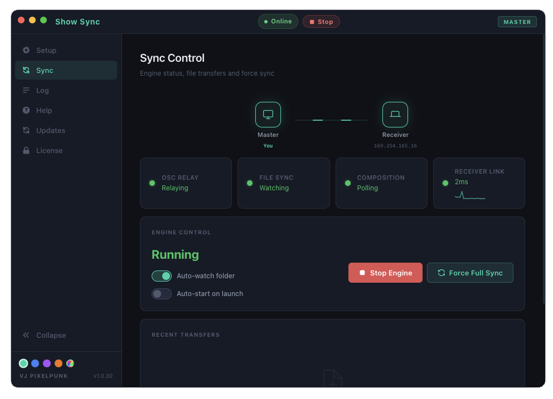The height and width of the screenshot is (399, 553).
Task: Click the Collapse double-chevron icon
Action: (26, 335)
